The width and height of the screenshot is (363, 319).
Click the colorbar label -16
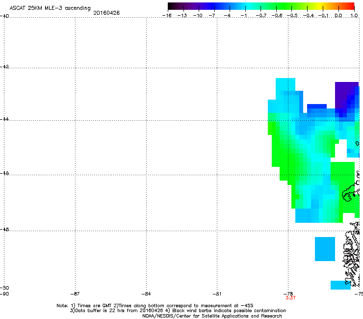click(x=167, y=16)
